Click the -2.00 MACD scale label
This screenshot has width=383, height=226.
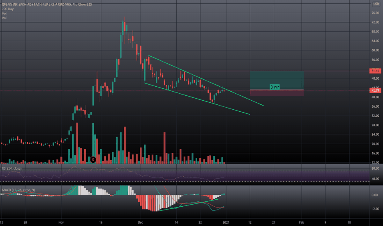pyautogui.click(x=375, y=209)
